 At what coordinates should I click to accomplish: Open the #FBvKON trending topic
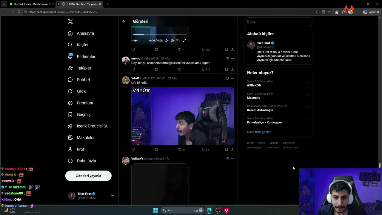[x=254, y=85]
